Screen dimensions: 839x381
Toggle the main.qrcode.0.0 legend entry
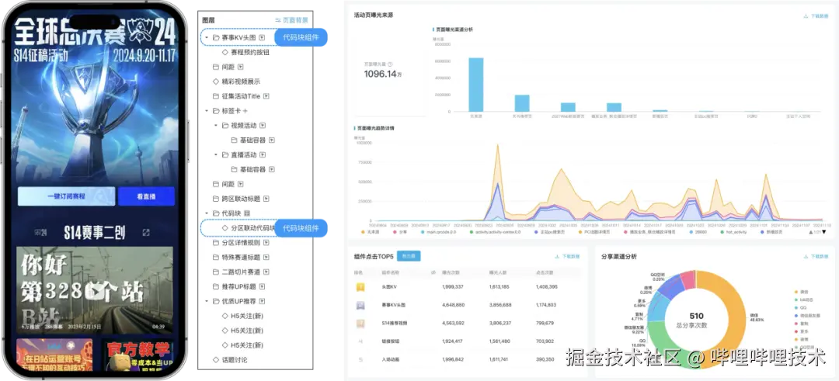point(439,232)
